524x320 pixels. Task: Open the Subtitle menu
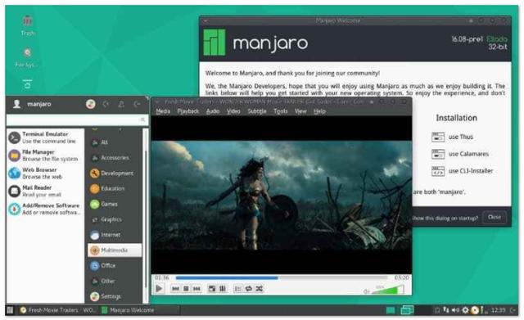pyautogui.click(x=256, y=111)
